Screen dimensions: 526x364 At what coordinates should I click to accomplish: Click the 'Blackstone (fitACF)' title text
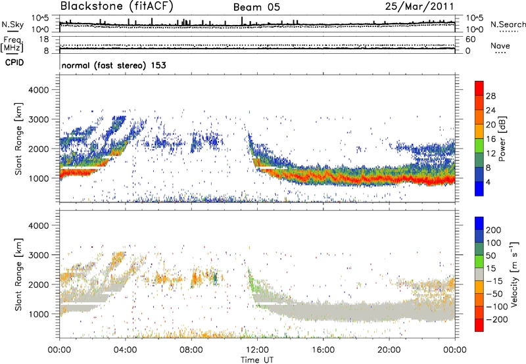pos(117,7)
